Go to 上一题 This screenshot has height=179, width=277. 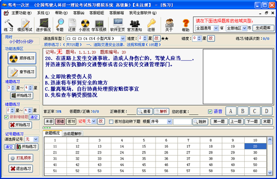click(x=236, y=122)
